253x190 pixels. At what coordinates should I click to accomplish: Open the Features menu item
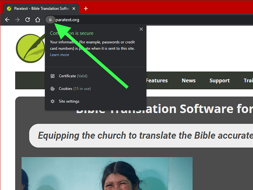157,81
